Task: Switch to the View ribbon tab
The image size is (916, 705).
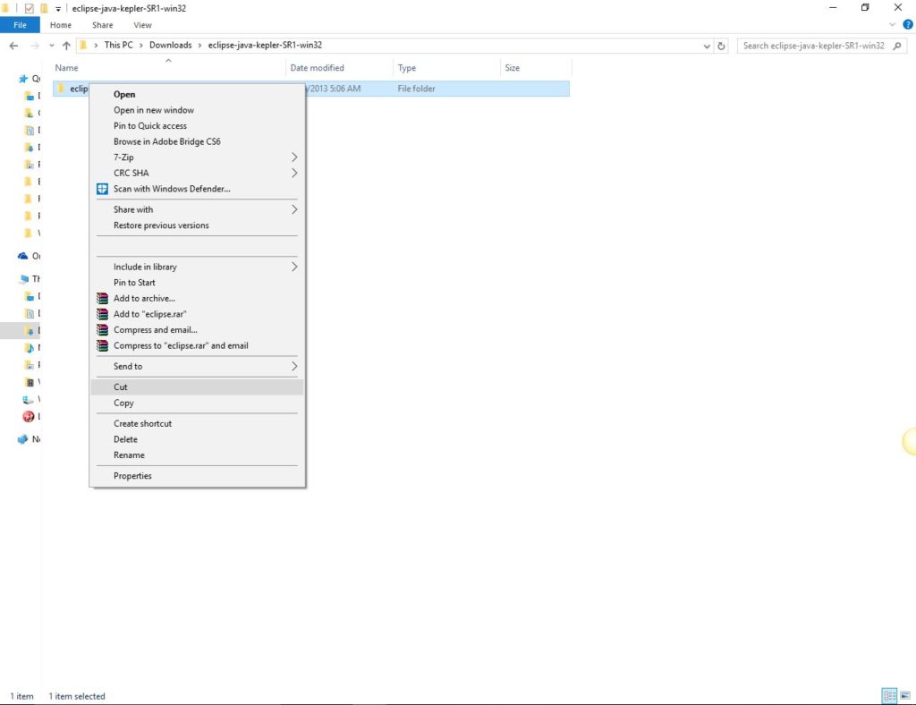Action: 142,25
